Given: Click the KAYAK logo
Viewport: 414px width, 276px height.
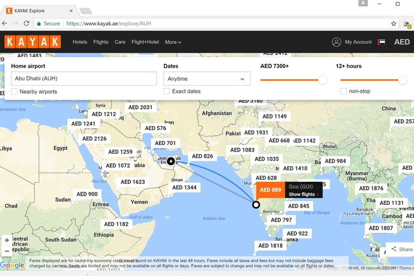Looking at the screenshot, I should pos(32,42).
